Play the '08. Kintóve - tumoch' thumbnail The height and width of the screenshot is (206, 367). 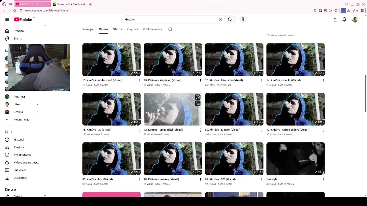(234, 109)
